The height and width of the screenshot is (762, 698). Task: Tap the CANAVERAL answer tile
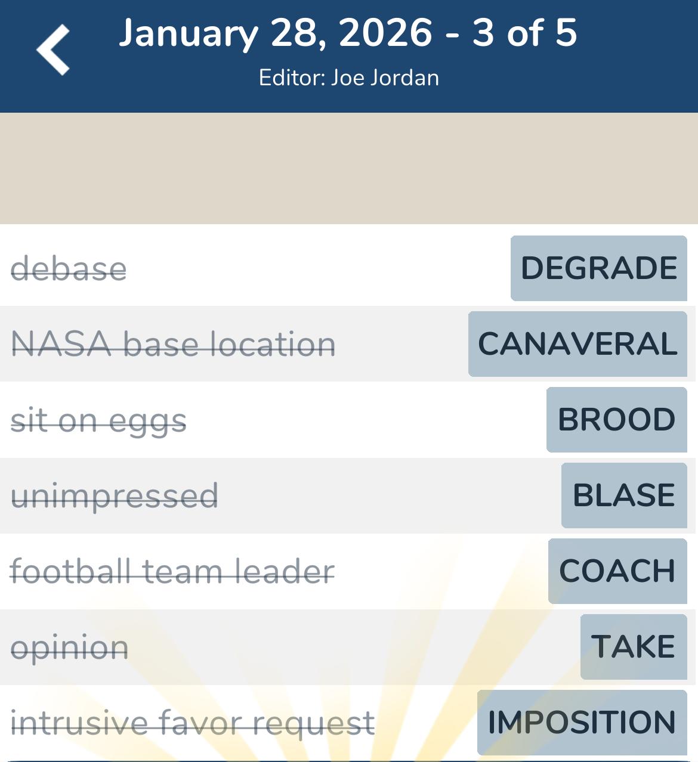point(577,344)
